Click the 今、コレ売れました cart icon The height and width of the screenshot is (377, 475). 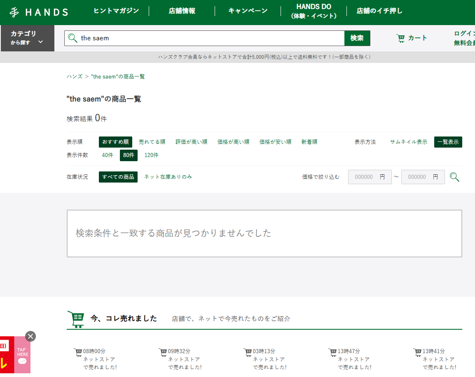[76, 319]
